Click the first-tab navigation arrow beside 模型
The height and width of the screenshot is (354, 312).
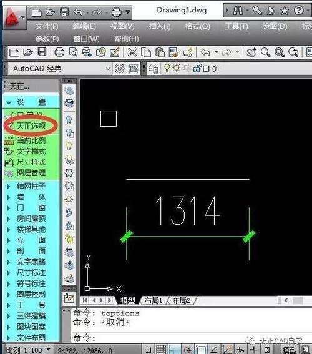[85, 300]
